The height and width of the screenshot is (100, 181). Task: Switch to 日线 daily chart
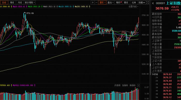pos(4,2)
